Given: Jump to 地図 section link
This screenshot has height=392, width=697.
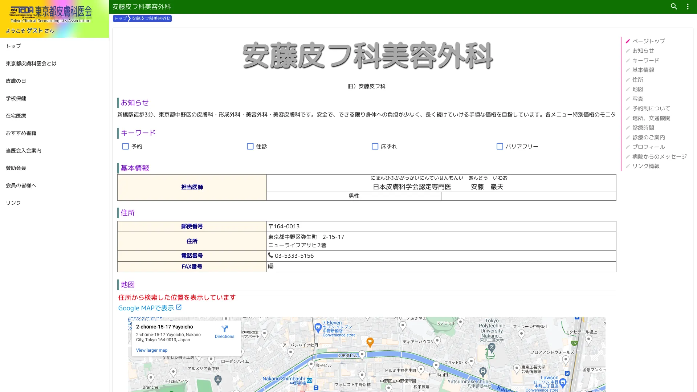Looking at the screenshot, I should (x=637, y=89).
